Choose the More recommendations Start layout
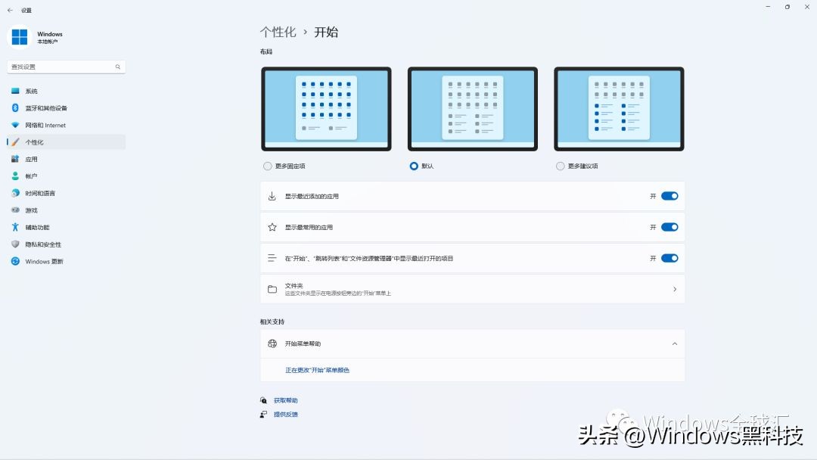Screen dimensions: 817x460 click(x=560, y=166)
